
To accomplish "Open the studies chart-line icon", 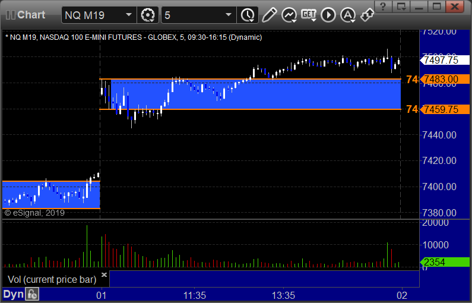I will tap(289, 15).
